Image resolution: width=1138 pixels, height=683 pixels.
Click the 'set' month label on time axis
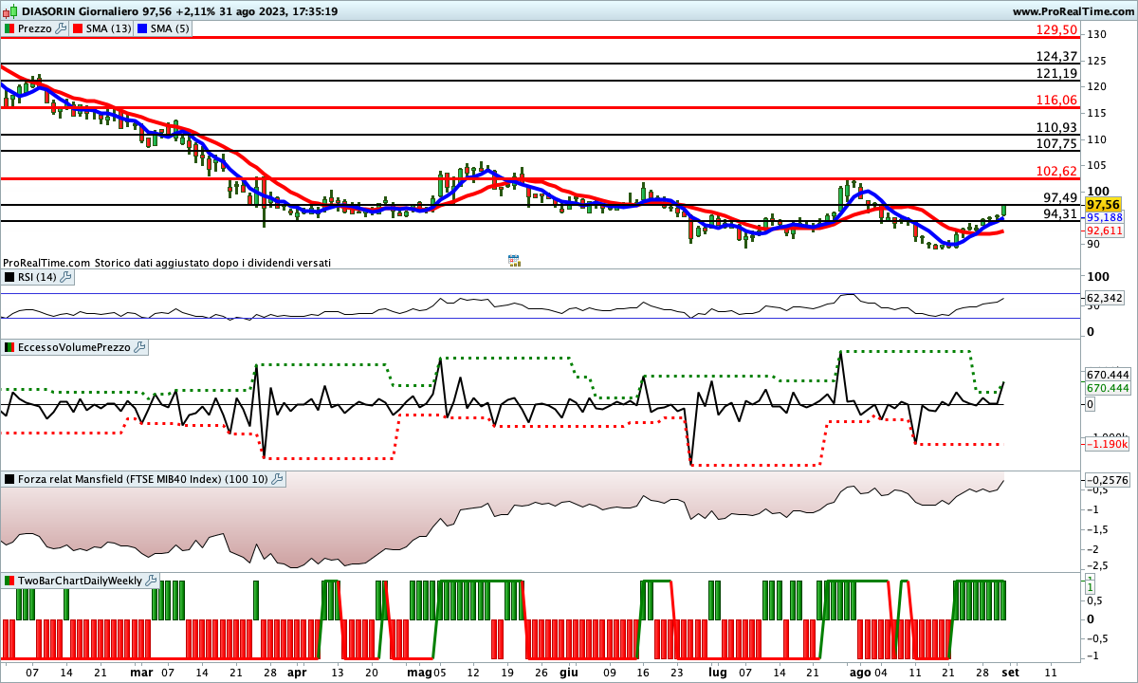click(1011, 672)
